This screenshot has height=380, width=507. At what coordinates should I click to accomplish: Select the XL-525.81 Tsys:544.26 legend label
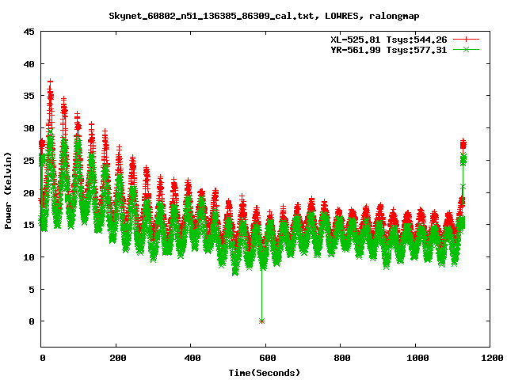pos(389,40)
